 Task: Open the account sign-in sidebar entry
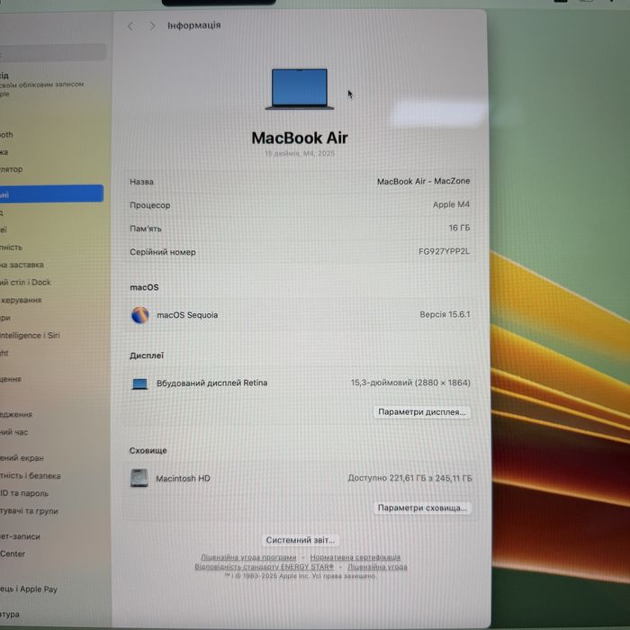[42, 85]
